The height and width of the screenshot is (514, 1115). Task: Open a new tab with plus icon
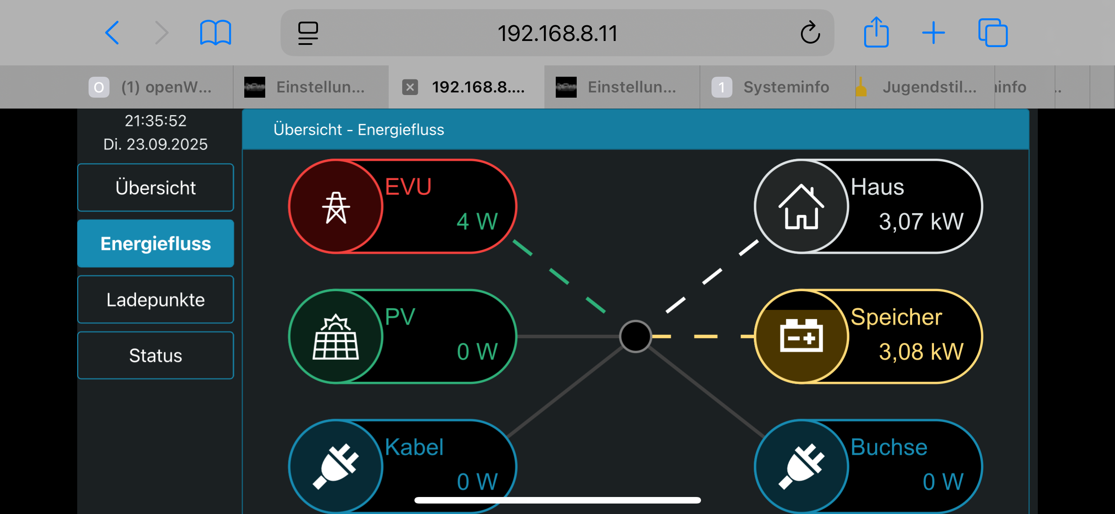tap(934, 33)
